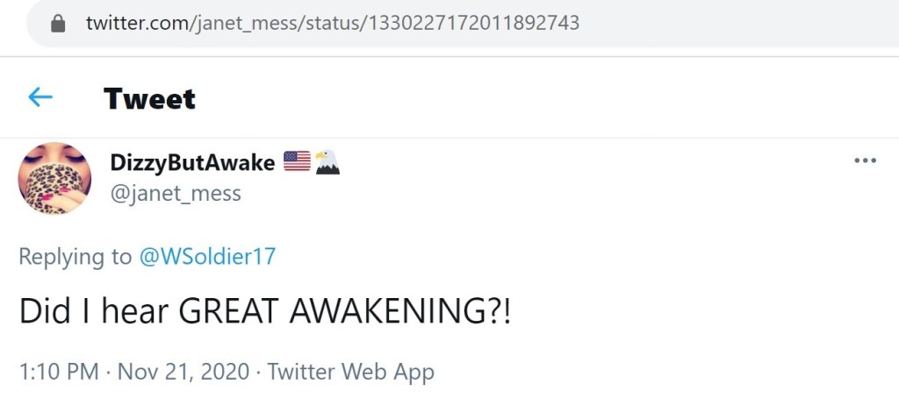The height and width of the screenshot is (405, 899).
Task: Click the back arrow next to Tweet
Action: pos(40,97)
